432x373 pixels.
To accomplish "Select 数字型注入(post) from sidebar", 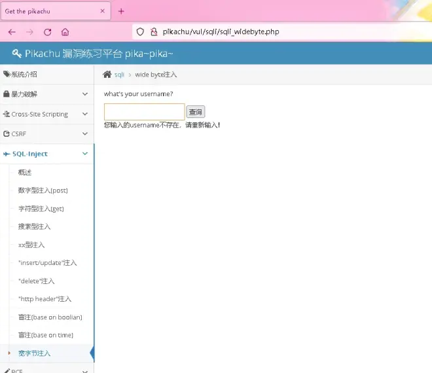I will (x=43, y=190).
